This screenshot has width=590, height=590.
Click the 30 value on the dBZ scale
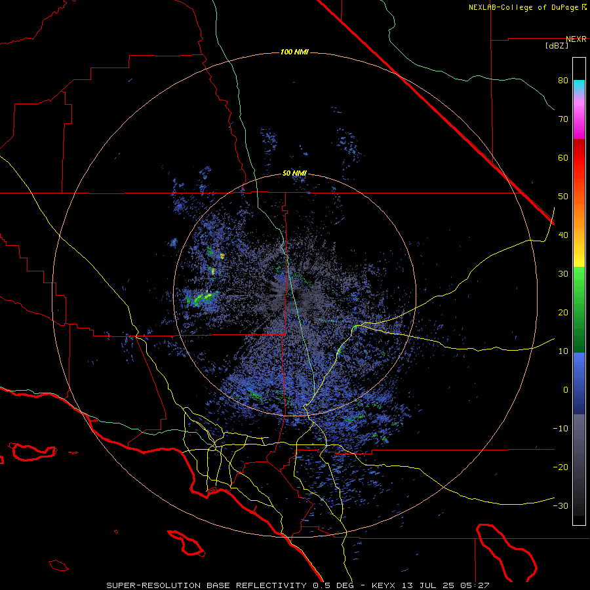[x=563, y=274]
